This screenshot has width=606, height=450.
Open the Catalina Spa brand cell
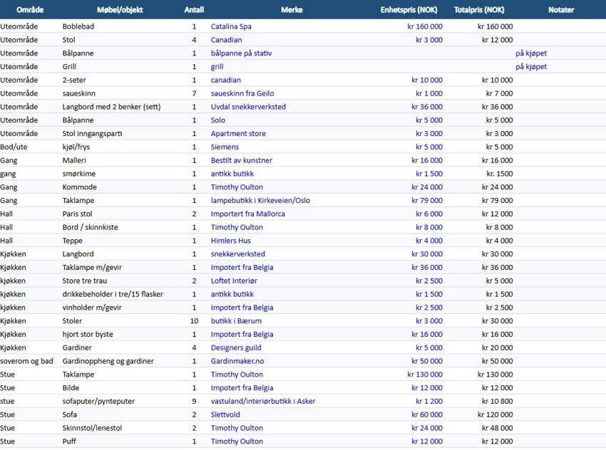pos(231,26)
